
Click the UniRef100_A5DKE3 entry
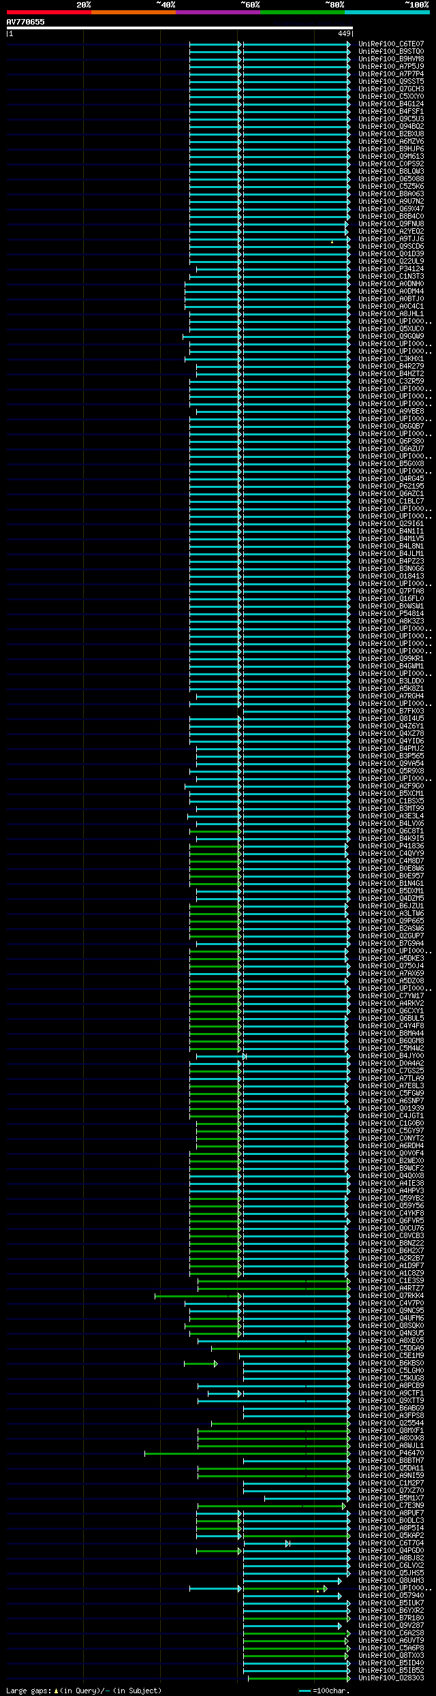pyautogui.click(x=391, y=959)
